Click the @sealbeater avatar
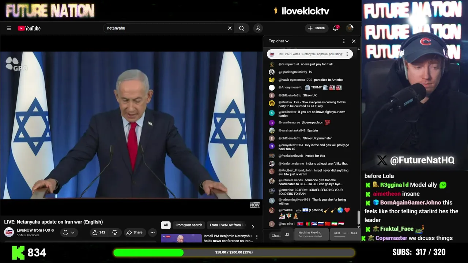 pos(272,113)
